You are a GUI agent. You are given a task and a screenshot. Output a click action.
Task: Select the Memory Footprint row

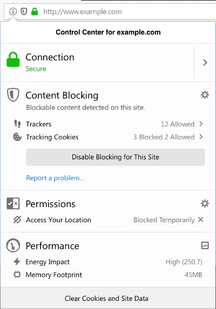click(x=107, y=274)
